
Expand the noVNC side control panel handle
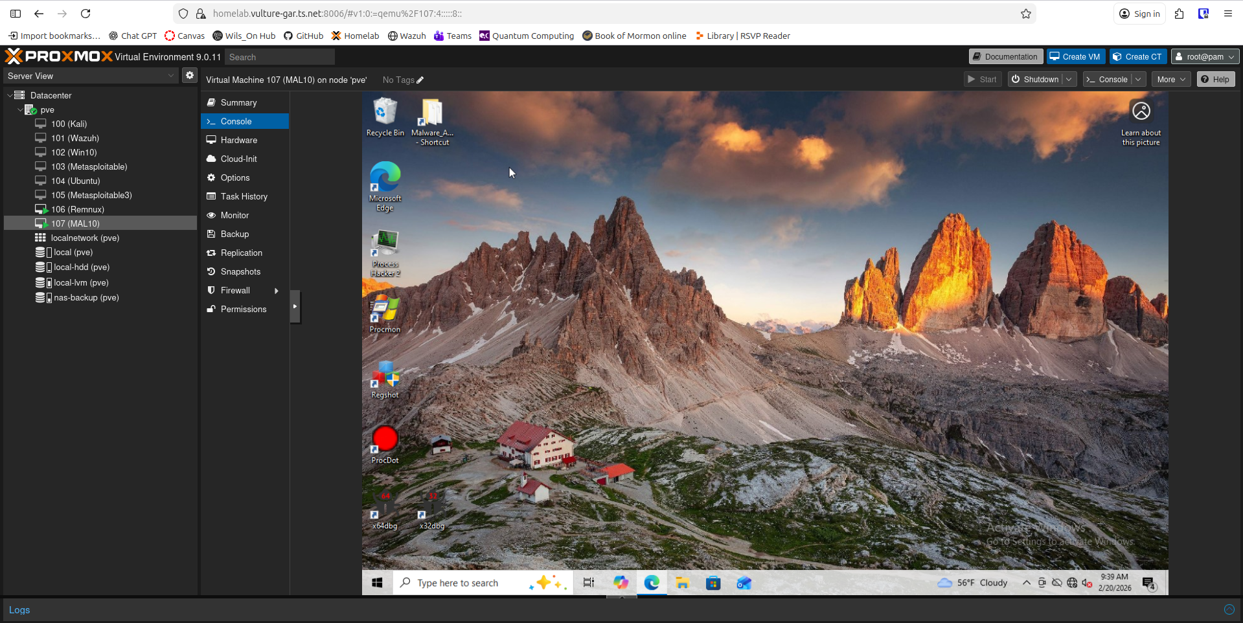(x=295, y=306)
